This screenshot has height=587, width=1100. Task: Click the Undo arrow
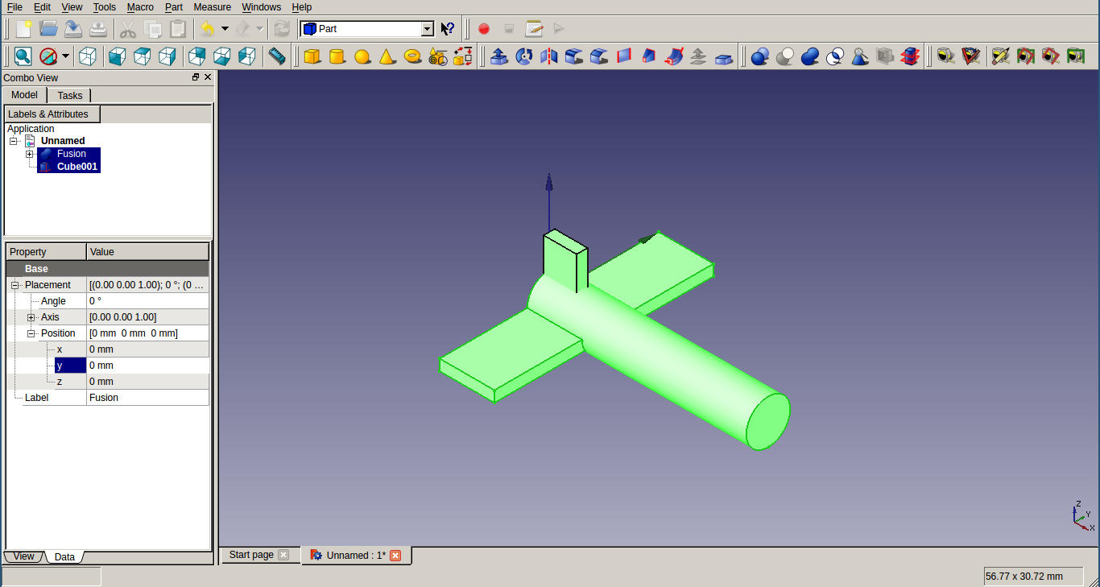(x=208, y=29)
